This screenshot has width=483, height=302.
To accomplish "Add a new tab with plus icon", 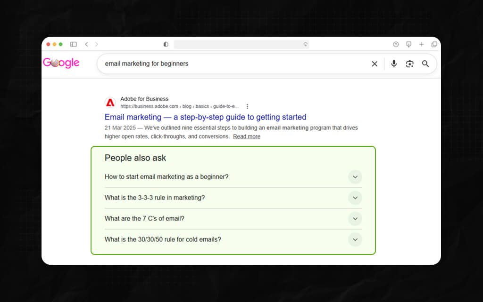I will 421,44.
